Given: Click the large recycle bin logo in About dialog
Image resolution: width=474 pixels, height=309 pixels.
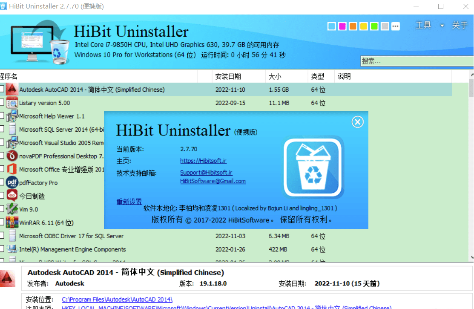Looking at the screenshot, I should (313, 167).
